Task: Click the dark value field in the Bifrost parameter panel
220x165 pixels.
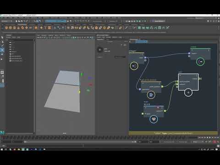Action: (120, 57)
